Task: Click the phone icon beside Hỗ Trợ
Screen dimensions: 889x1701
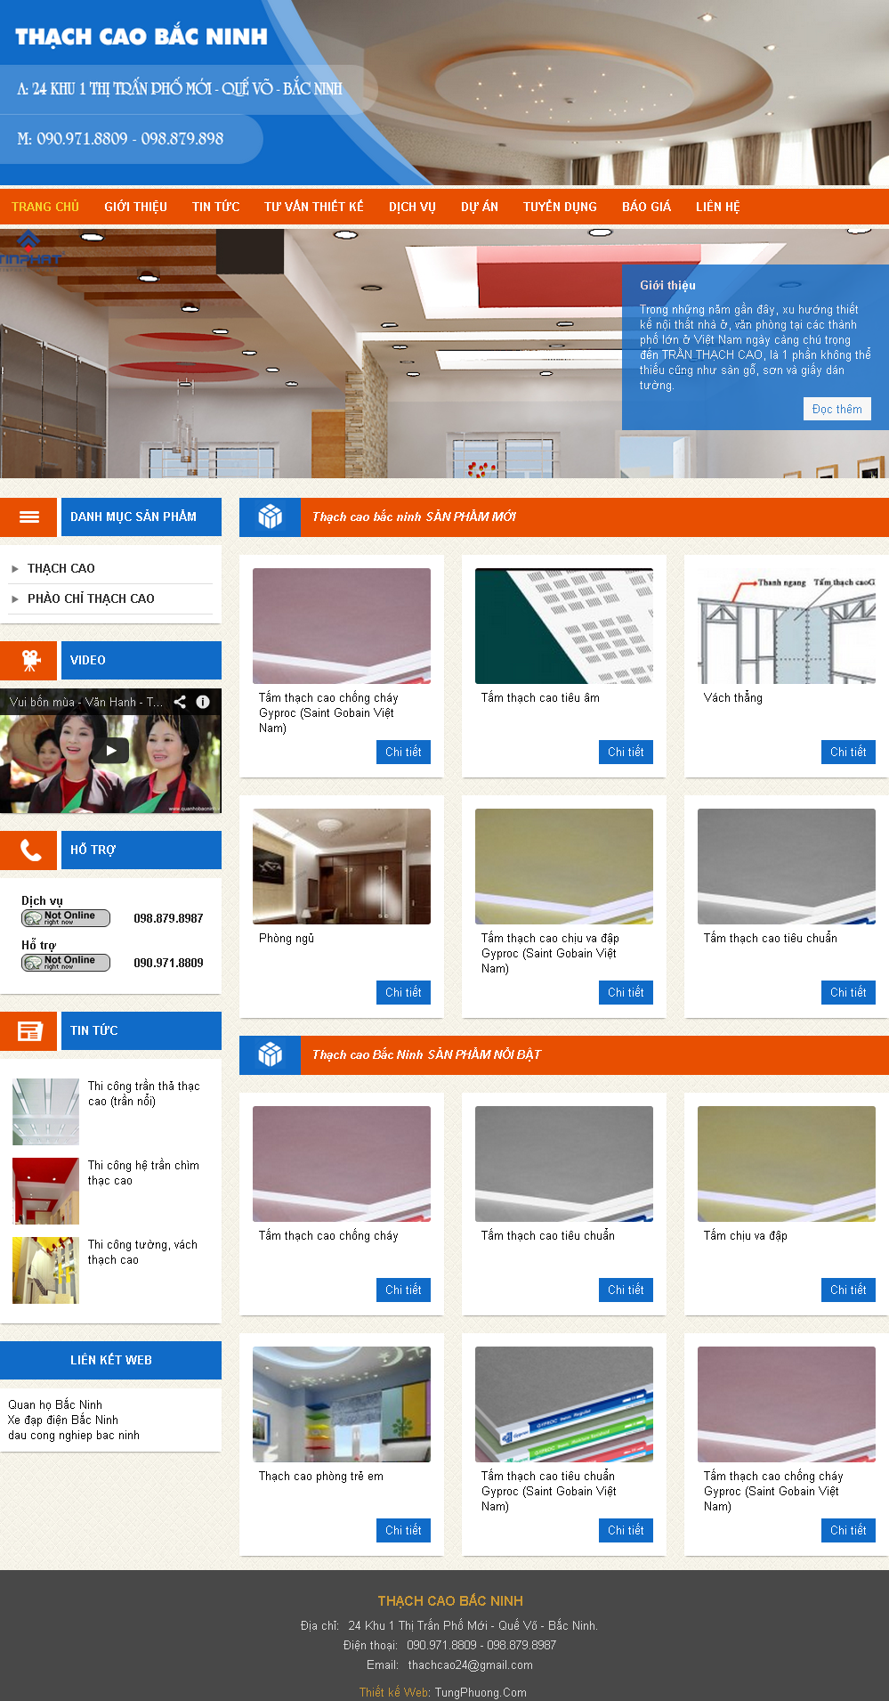Action: [28, 850]
